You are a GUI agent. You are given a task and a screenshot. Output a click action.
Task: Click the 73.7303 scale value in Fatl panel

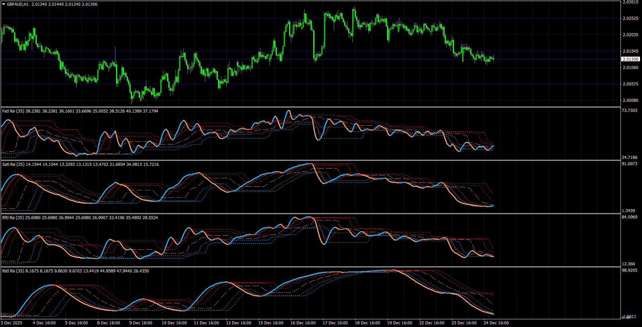(x=630, y=111)
